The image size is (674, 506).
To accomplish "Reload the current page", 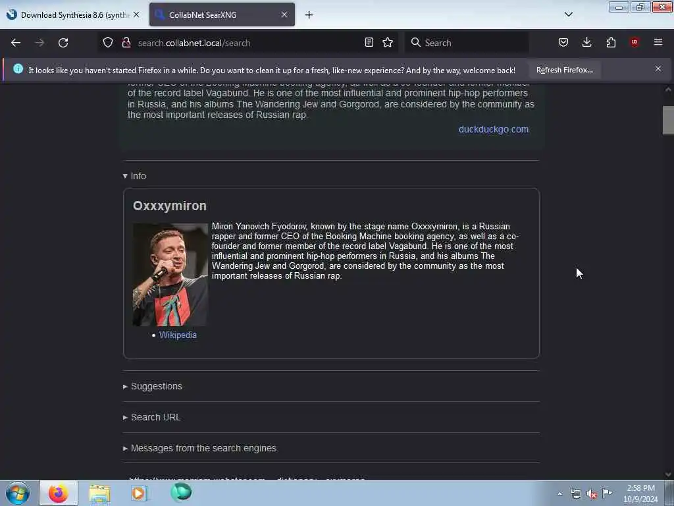I will coord(63,43).
